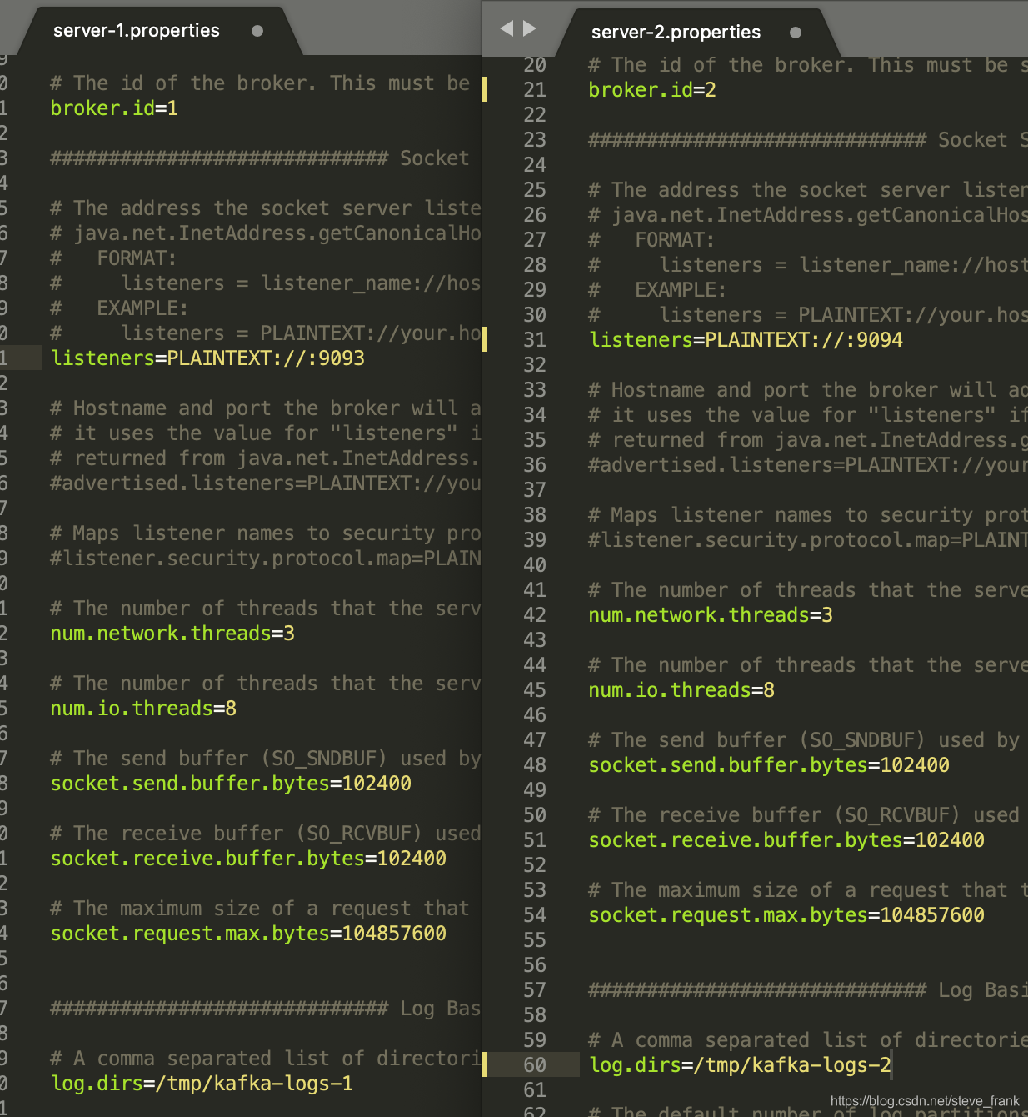The width and height of the screenshot is (1028, 1117).
Task: Place cursor on listeners=PLAINTEXT://:9093 line
Action: pyautogui.click(x=207, y=358)
